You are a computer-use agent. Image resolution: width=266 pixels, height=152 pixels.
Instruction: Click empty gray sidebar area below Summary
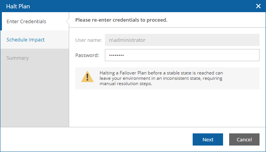click(x=35, y=97)
